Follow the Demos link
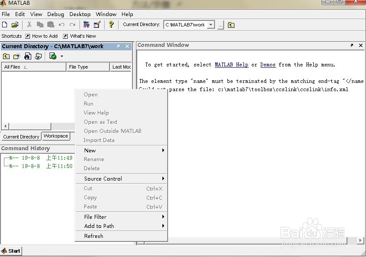 pos(268,65)
